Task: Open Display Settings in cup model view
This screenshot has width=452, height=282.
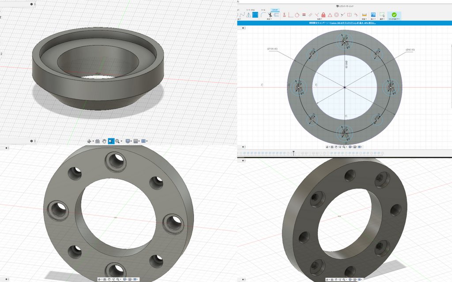Action: click(x=128, y=141)
